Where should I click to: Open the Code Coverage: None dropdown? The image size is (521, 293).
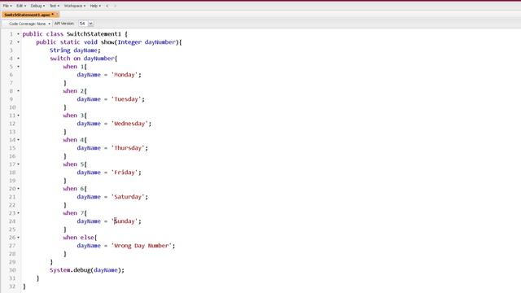point(29,24)
